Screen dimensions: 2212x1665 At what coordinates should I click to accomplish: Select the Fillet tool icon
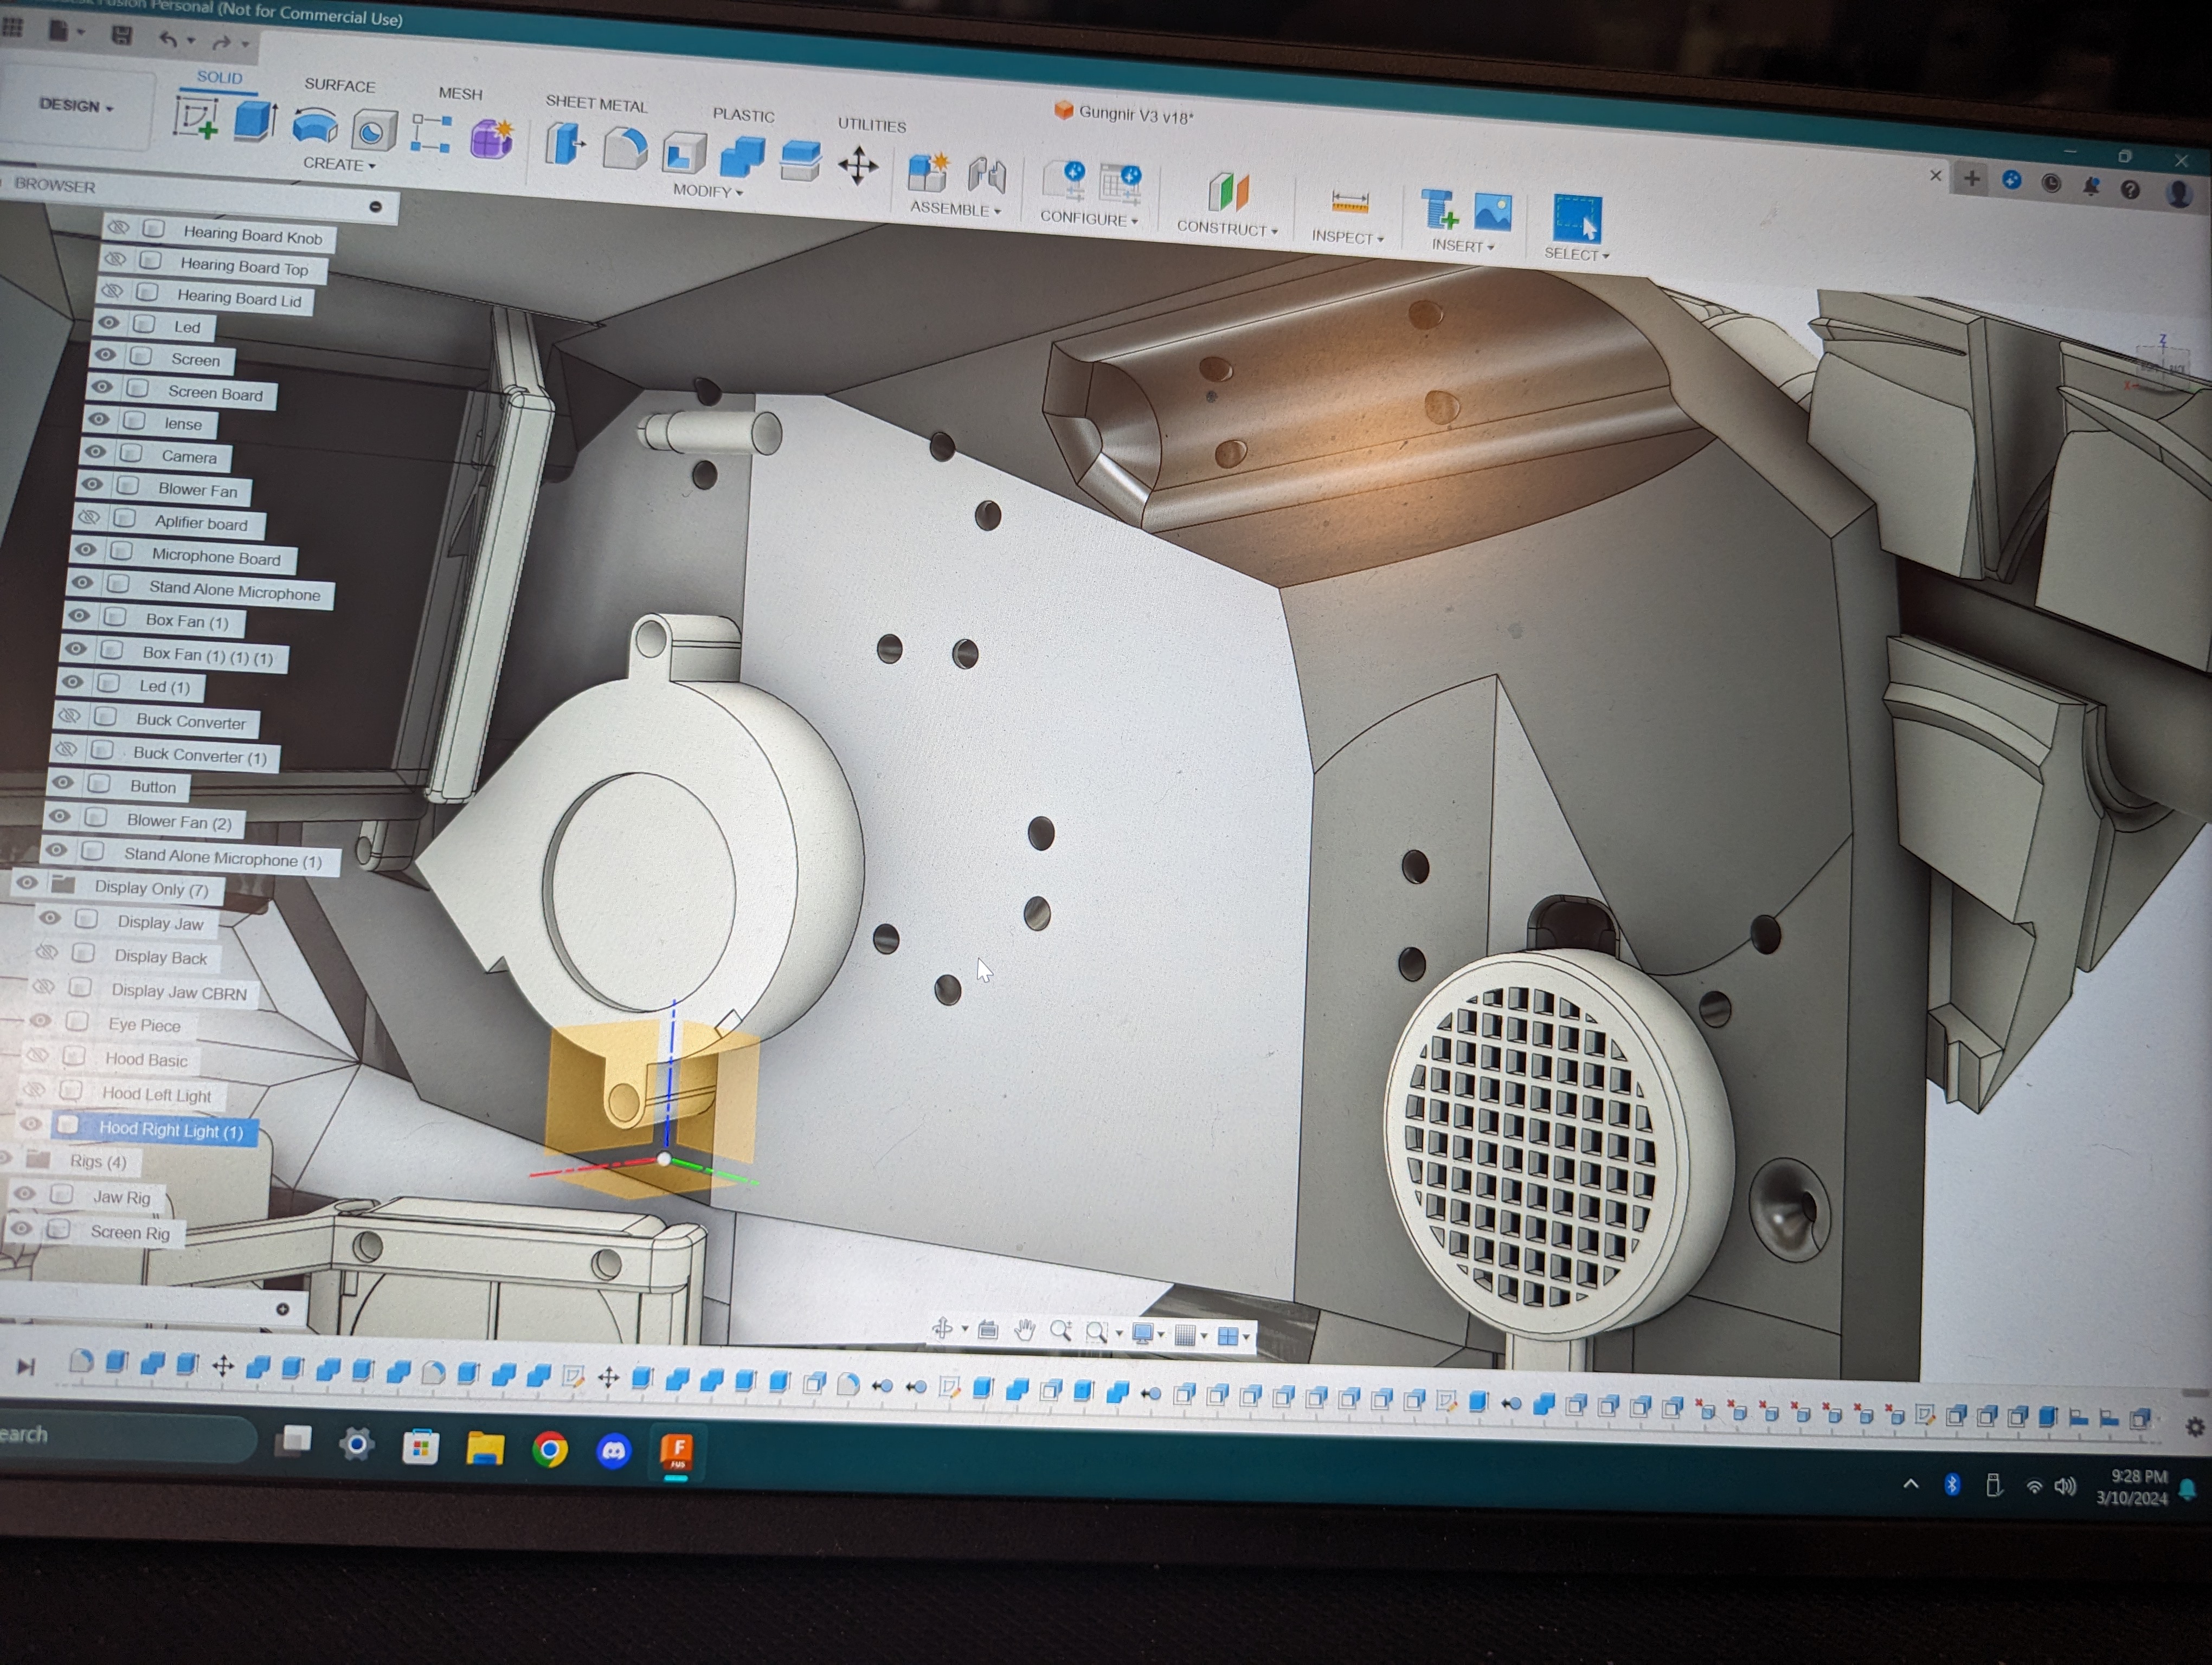625,149
